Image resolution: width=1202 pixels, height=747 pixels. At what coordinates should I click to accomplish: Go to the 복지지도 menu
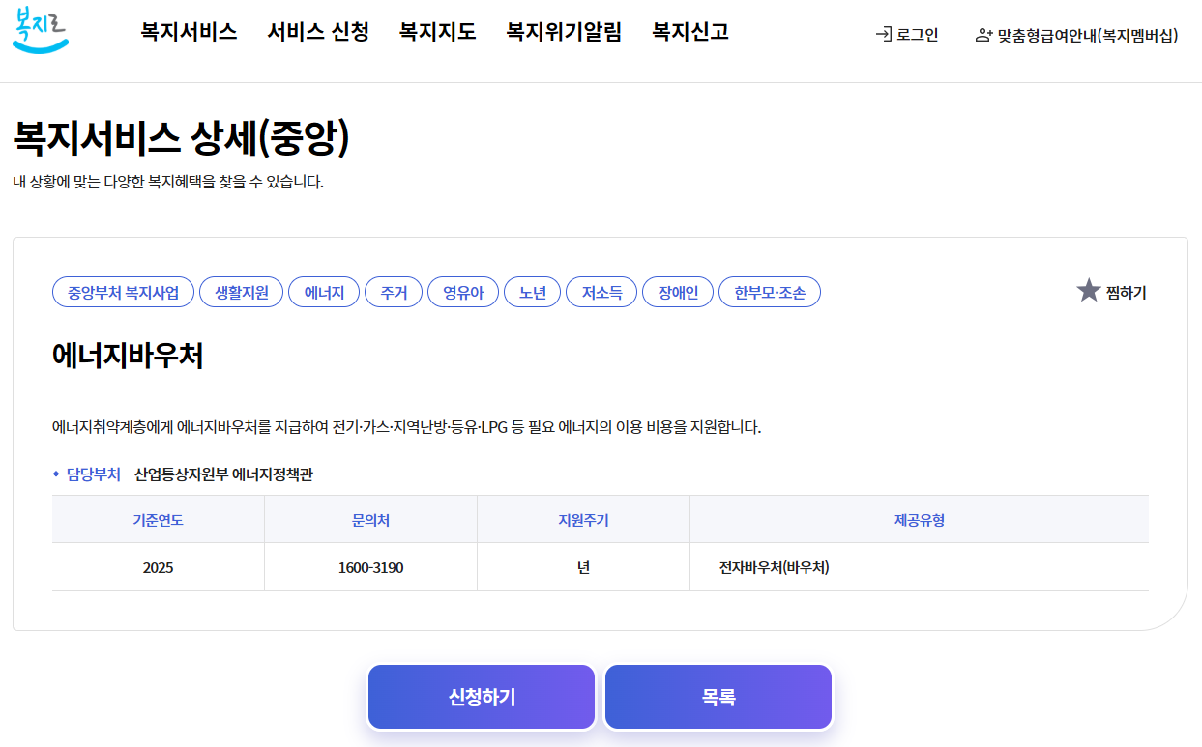coord(437,32)
